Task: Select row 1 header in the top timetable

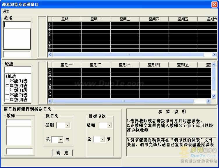Action: 50,24
